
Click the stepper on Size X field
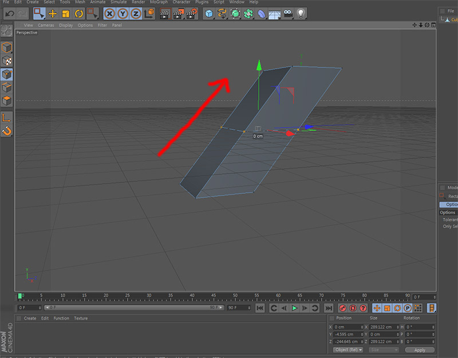397,327
